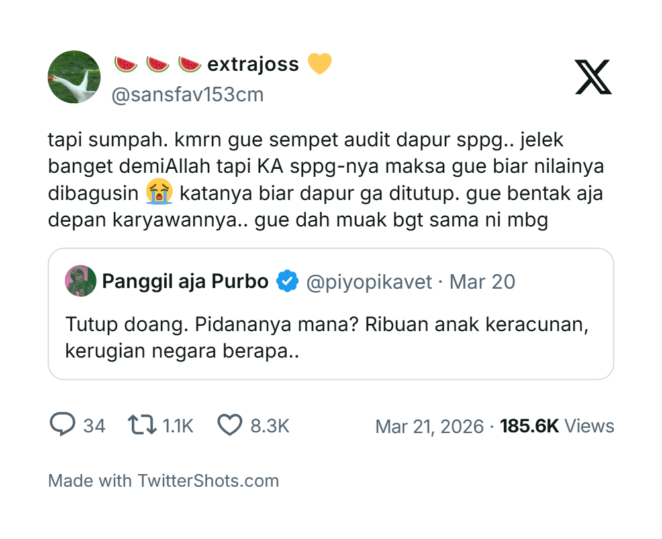Image resolution: width=662 pixels, height=539 pixels.
Task: Visit the @sansfav153cm handle
Action: point(187,95)
